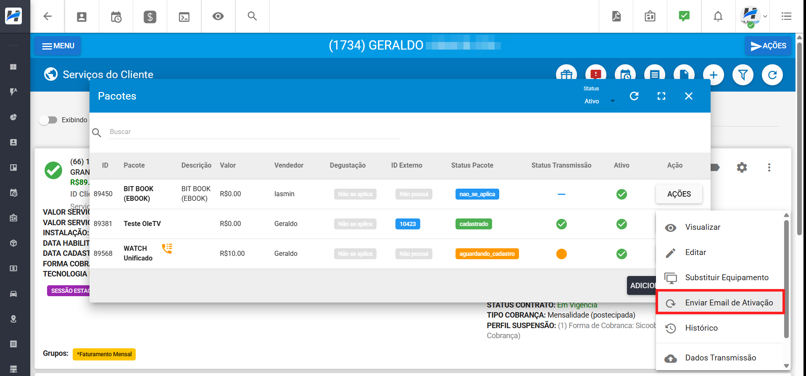Click the AÇÕES button for BIT BOOK row

679,194
